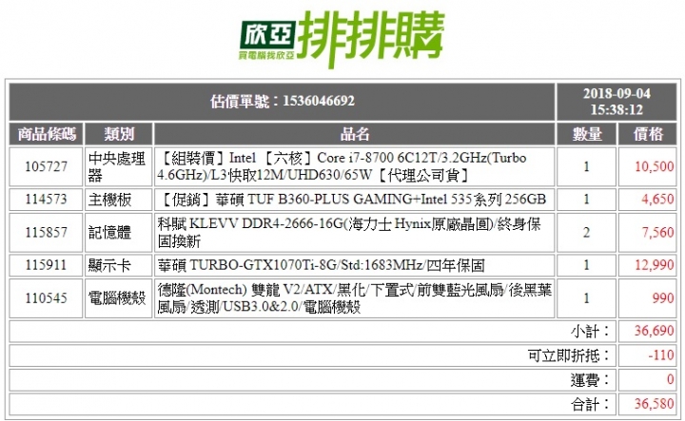Image resolution: width=685 pixels, height=421 pixels.
Task: Select product code 110545
Action: tap(47, 298)
